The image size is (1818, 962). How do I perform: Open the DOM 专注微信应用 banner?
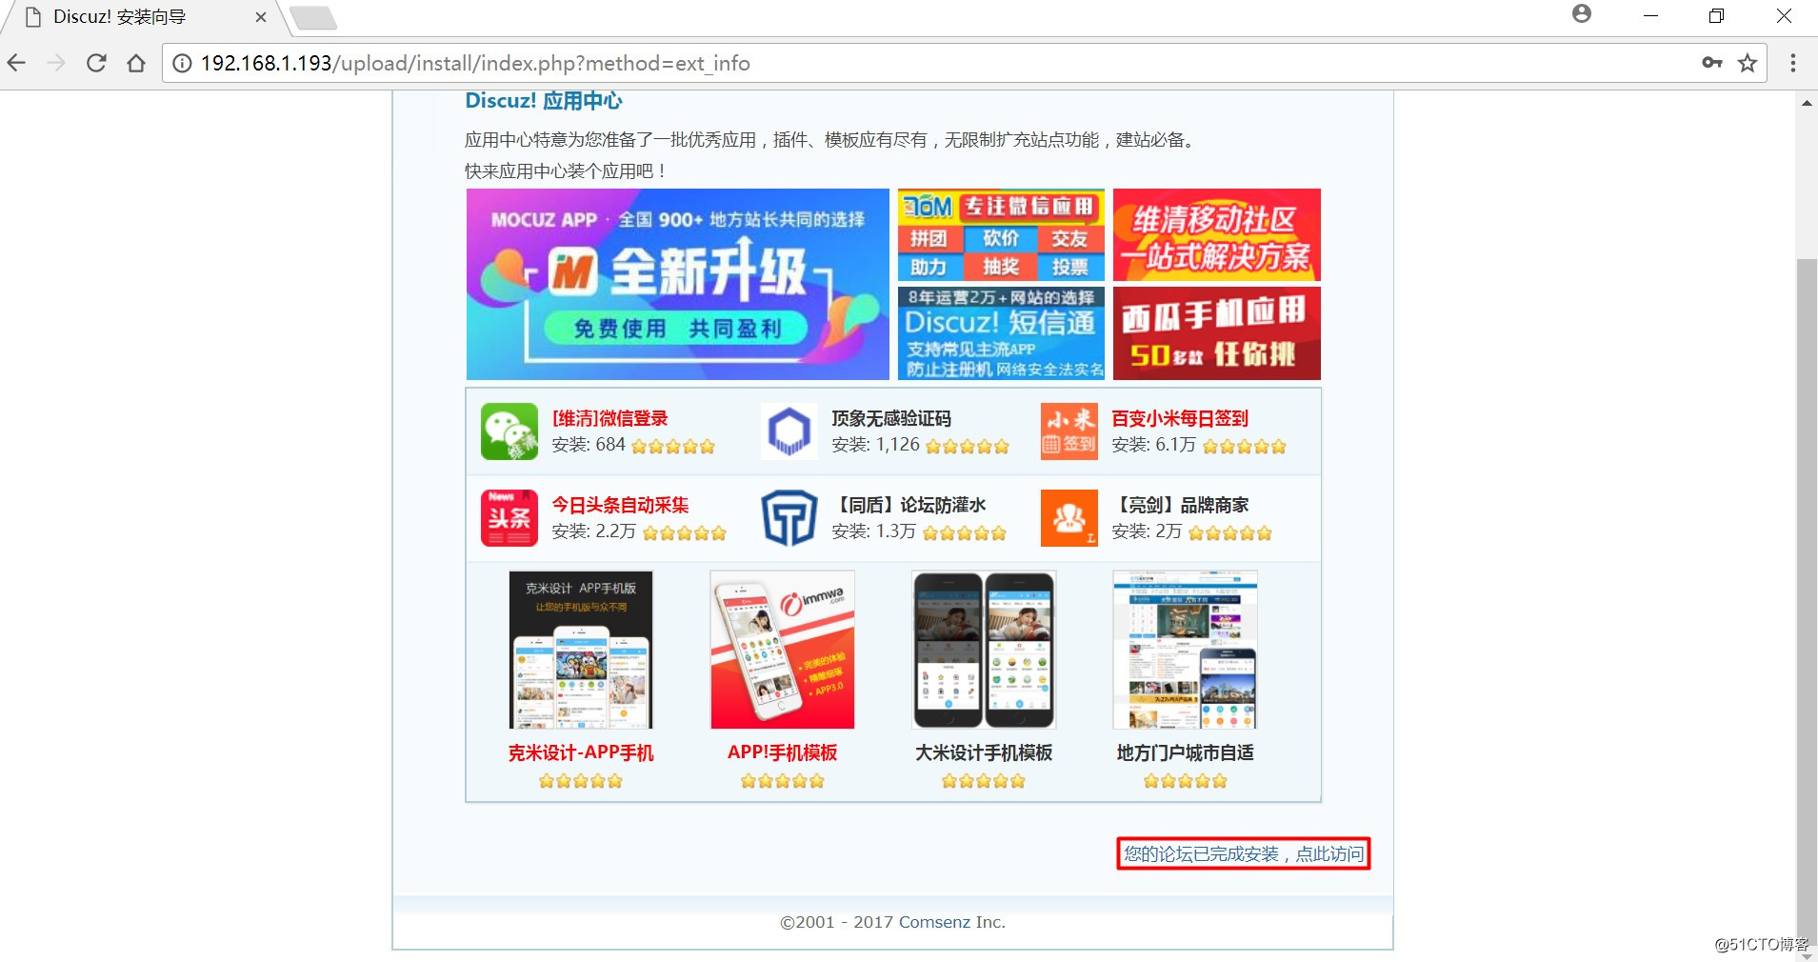[1001, 234]
